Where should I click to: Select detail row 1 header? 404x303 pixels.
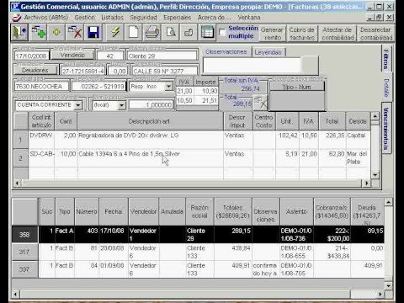click(20, 140)
